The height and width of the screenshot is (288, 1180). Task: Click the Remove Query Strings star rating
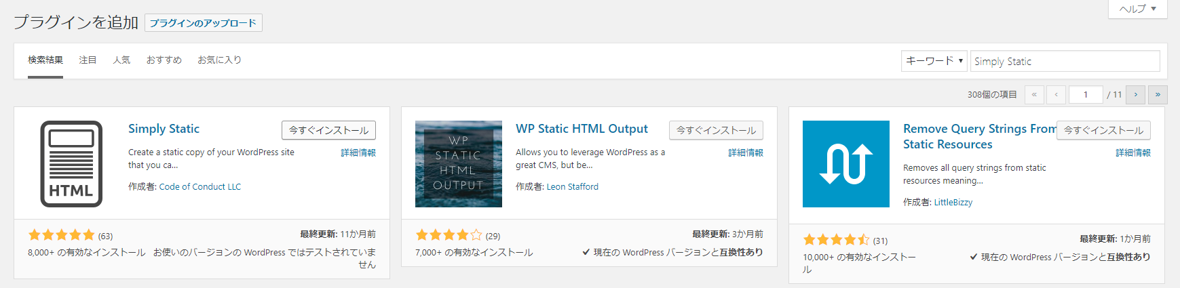(x=836, y=240)
